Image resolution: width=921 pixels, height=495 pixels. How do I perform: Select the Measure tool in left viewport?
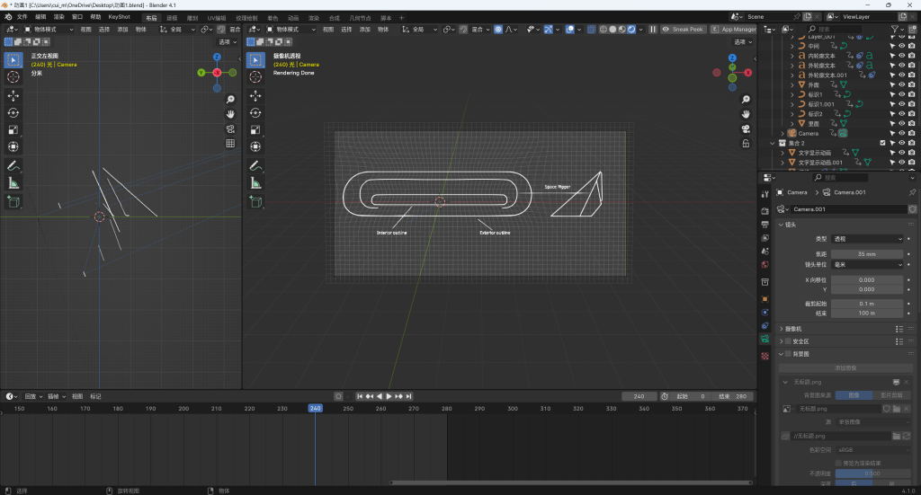click(13, 183)
